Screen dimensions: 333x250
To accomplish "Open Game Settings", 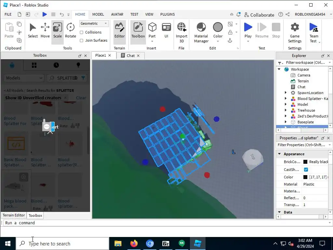I will pyautogui.click(x=295, y=33).
